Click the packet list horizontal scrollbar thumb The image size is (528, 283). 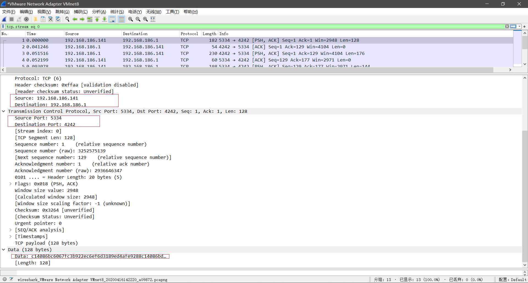(249, 70)
